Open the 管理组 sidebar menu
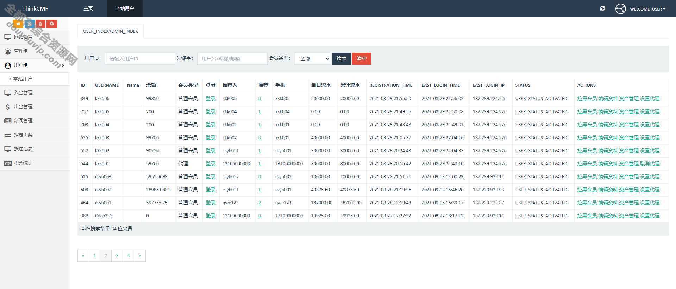 35,51
